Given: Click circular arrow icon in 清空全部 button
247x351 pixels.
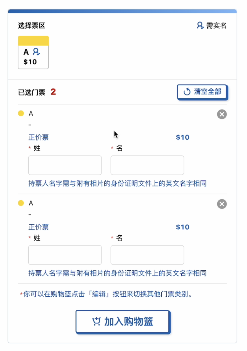Looking at the screenshot, I should [x=187, y=92].
